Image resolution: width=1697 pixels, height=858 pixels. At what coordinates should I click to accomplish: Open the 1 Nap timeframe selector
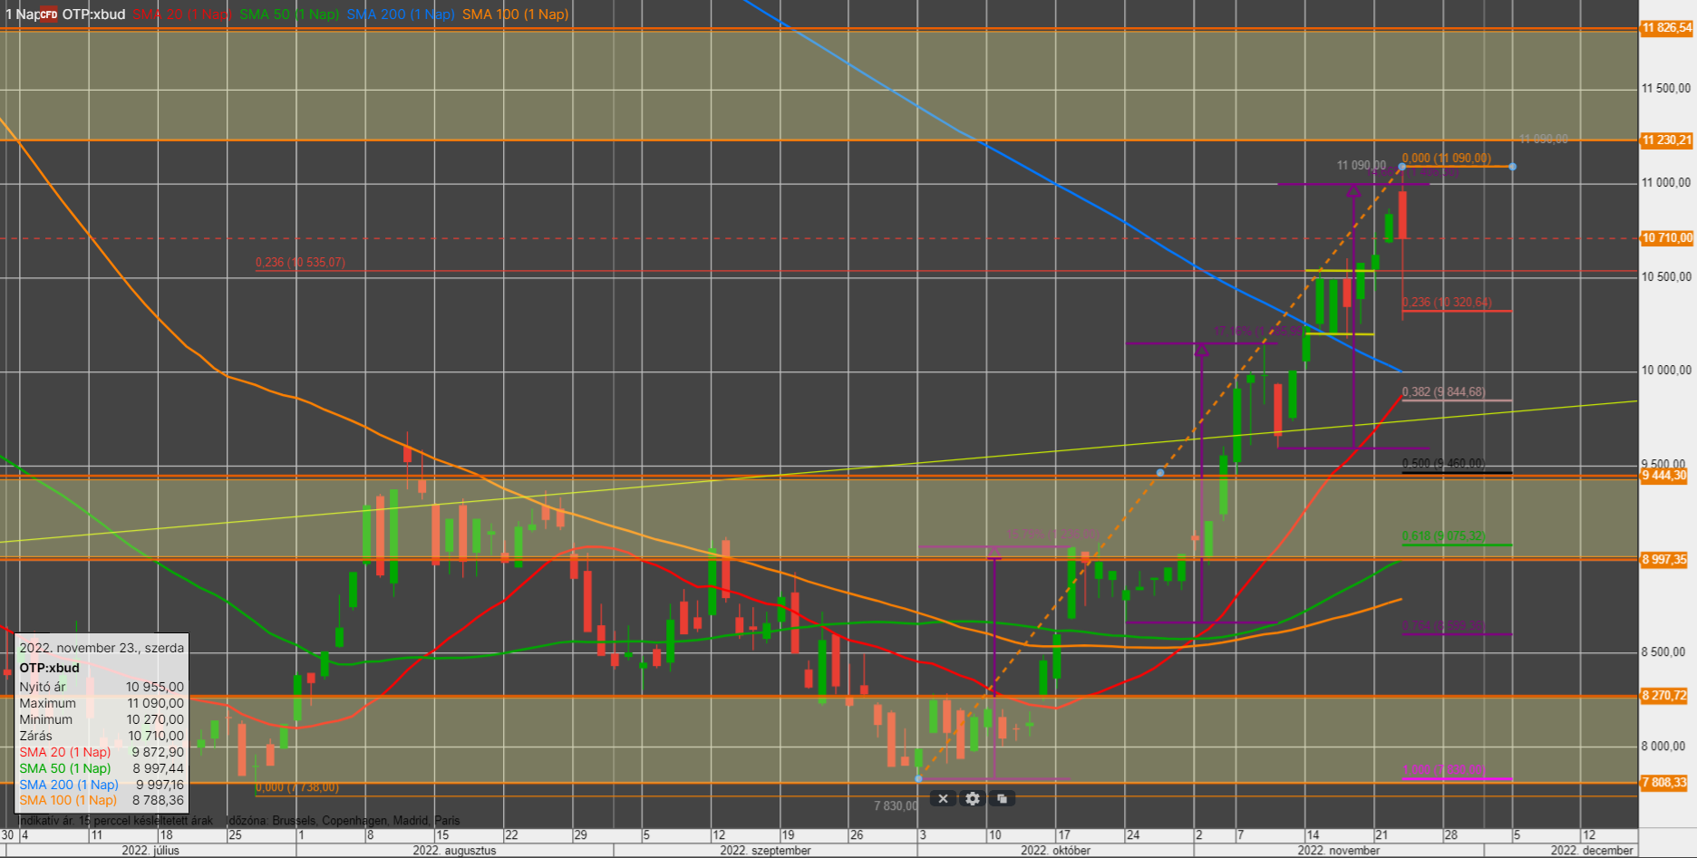pyautogui.click(x=20, y=14)
